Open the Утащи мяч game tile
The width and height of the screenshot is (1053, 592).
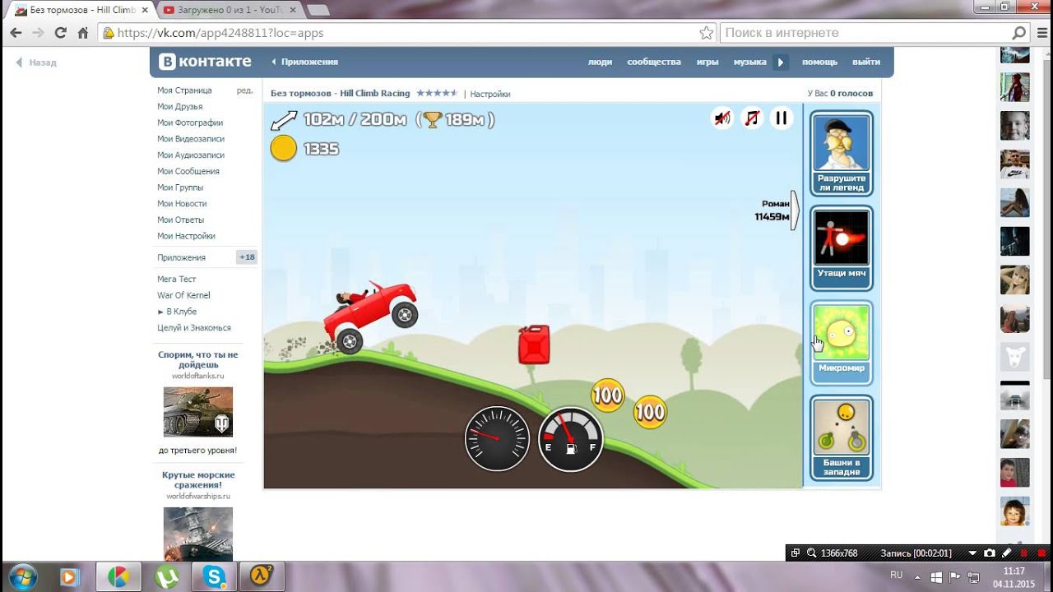(842, 247)
